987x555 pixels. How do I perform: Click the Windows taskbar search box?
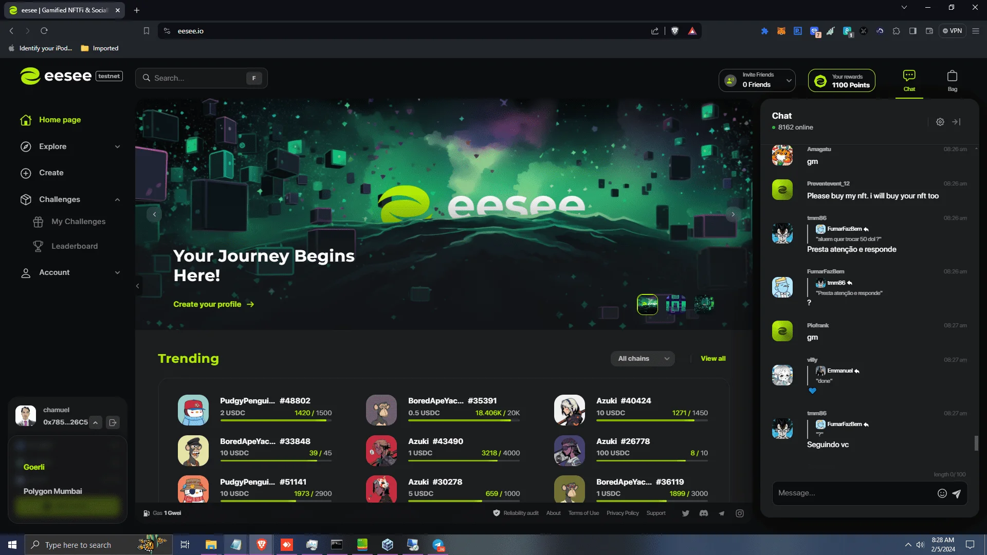pos(98,545)
